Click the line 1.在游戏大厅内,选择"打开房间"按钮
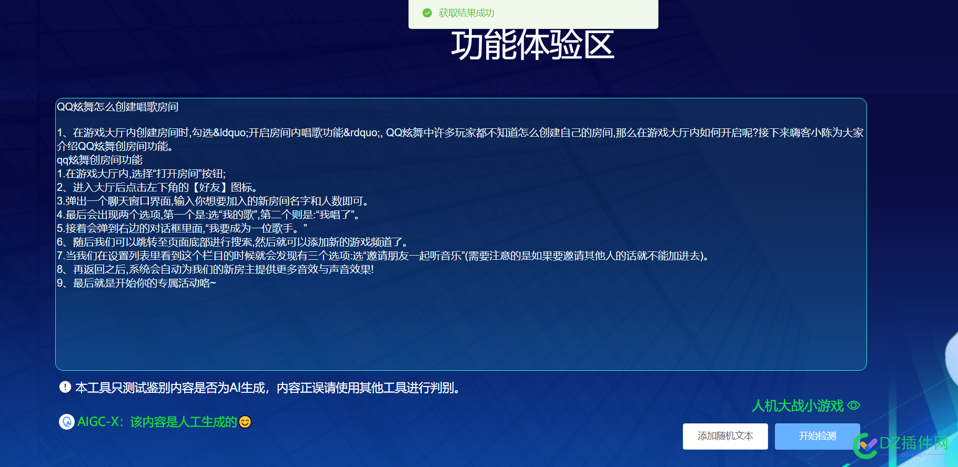 point(141,174)
